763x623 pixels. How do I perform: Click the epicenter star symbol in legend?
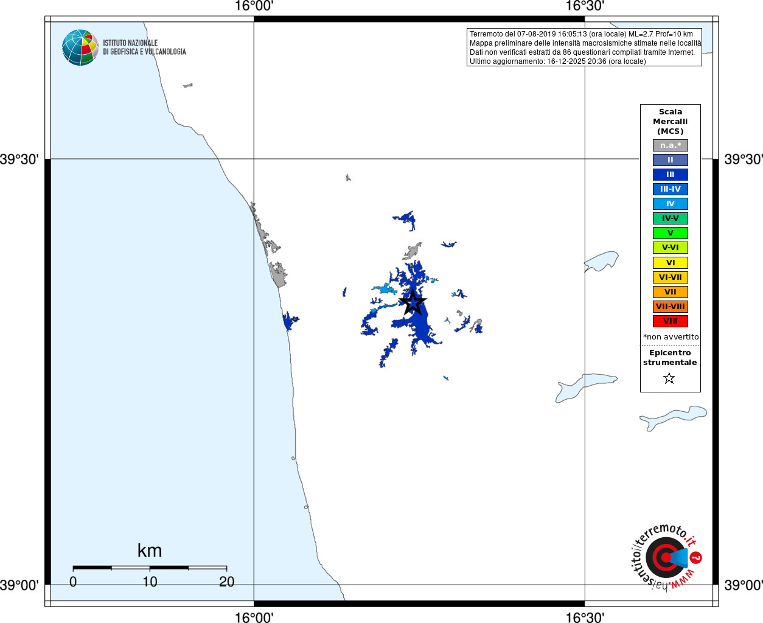pos(669,378)
